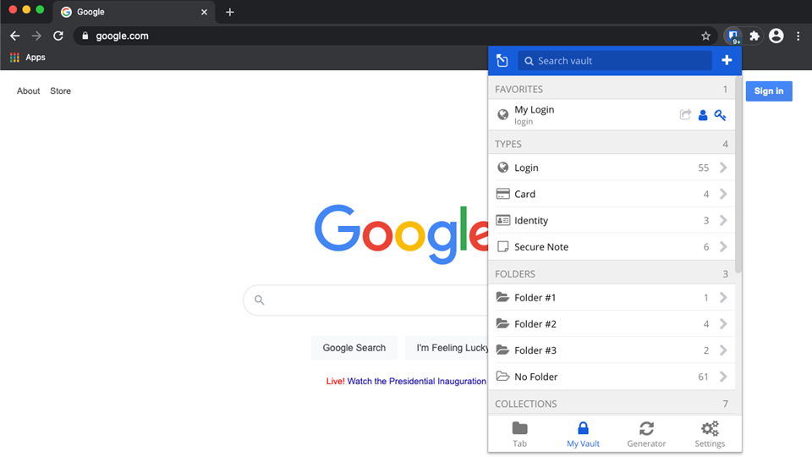
Task: Open Folder #1 via its chevron
Action: pyautogui.click(x=723, y=297)
